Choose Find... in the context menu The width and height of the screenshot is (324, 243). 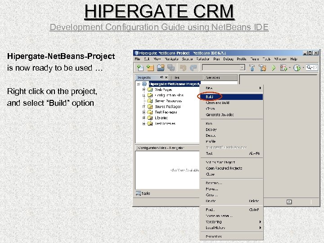(232, 210)
